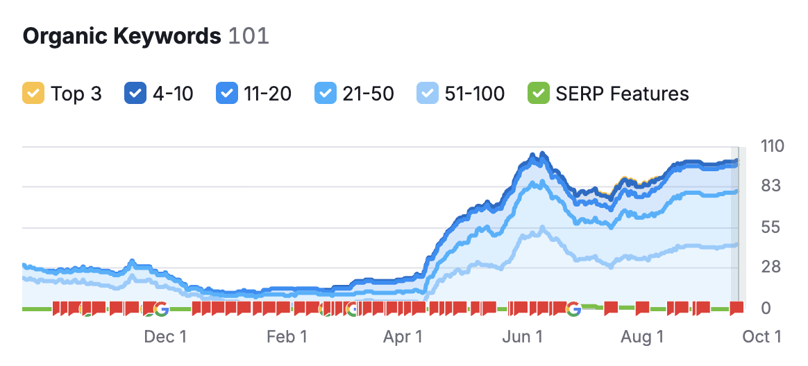
Task: Click the 110 y-axis value
Action: pyautogui.click(x=772, y=146)
